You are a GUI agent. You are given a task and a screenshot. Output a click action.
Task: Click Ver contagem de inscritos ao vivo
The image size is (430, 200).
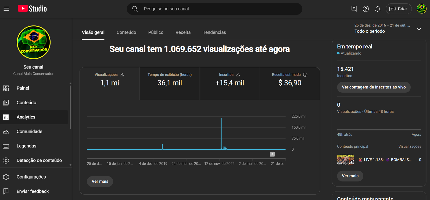374,87
